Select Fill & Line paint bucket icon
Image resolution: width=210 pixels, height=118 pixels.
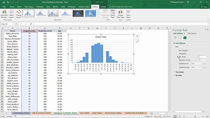(175, 38)
